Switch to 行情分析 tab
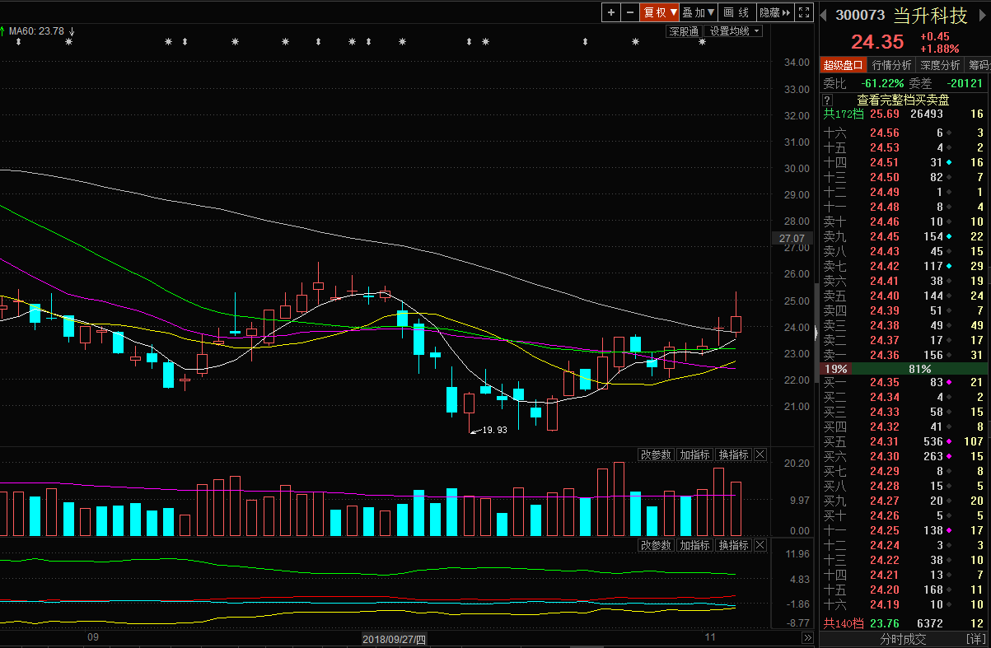This screenshot has width=991, height=648. point(891,65)
